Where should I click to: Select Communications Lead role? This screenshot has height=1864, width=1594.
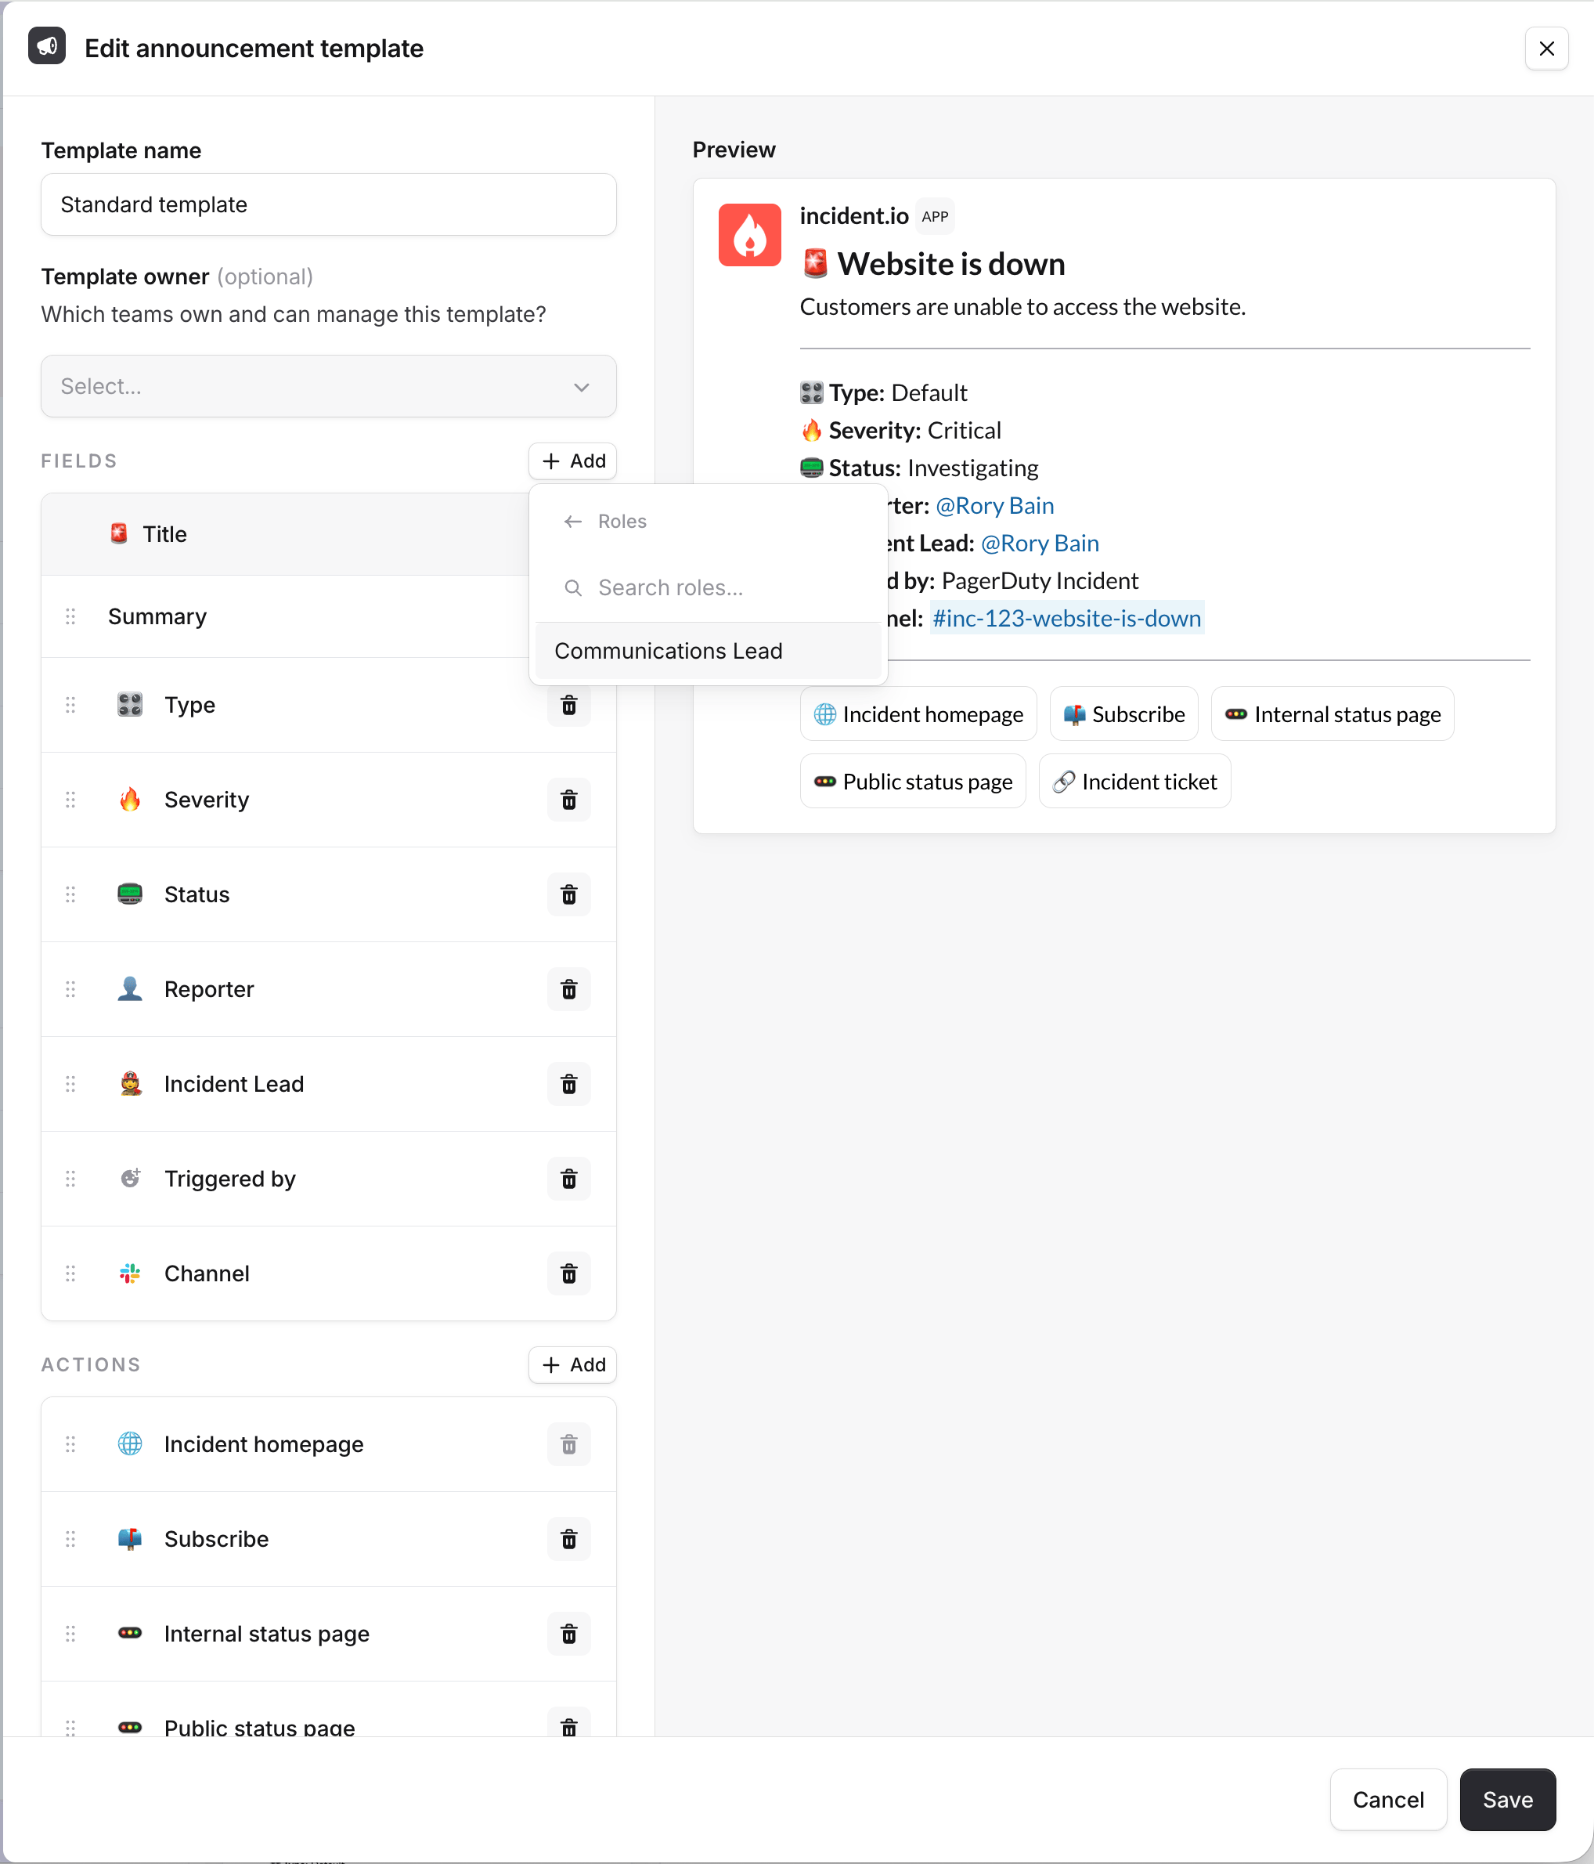708,652
